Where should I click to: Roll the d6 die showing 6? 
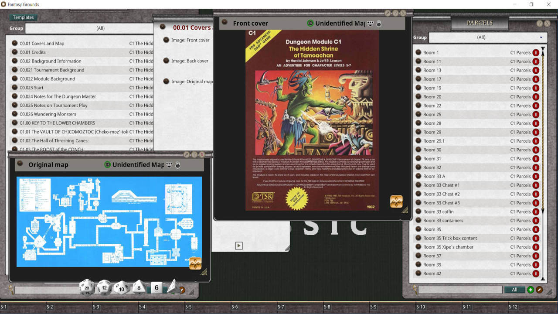click(x=156, y=288)
